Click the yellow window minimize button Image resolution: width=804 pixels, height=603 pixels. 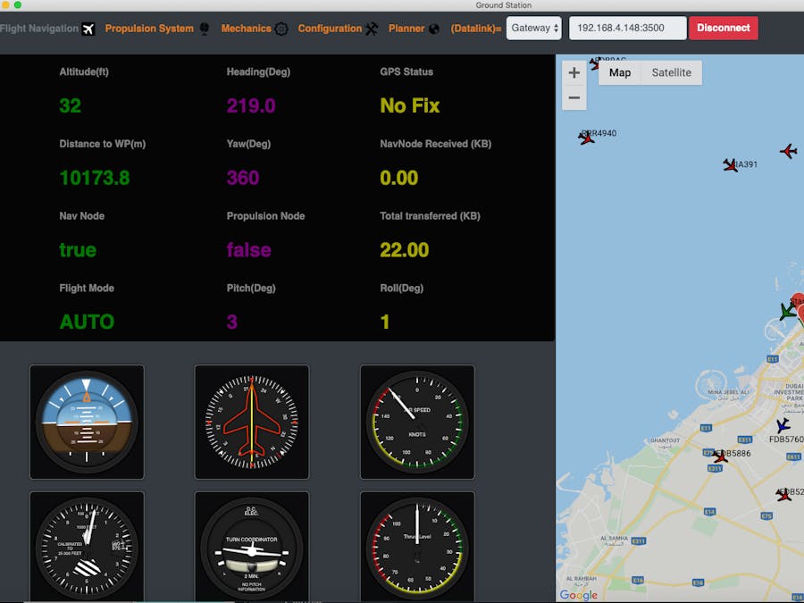6,4
